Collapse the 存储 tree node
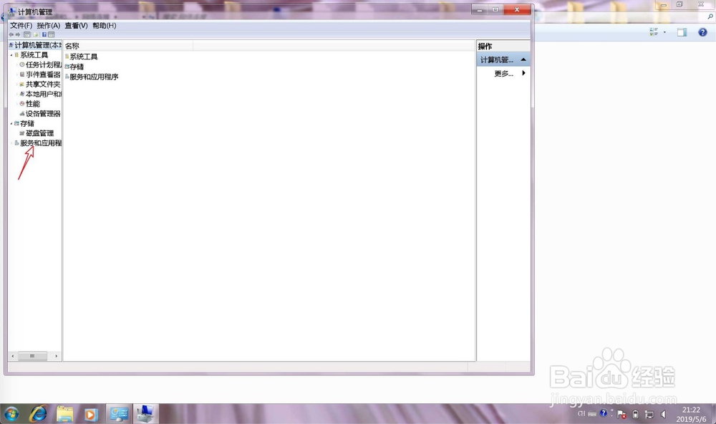Image resolution: width=716 pixels, height=424 pixels. pos(11,123)
